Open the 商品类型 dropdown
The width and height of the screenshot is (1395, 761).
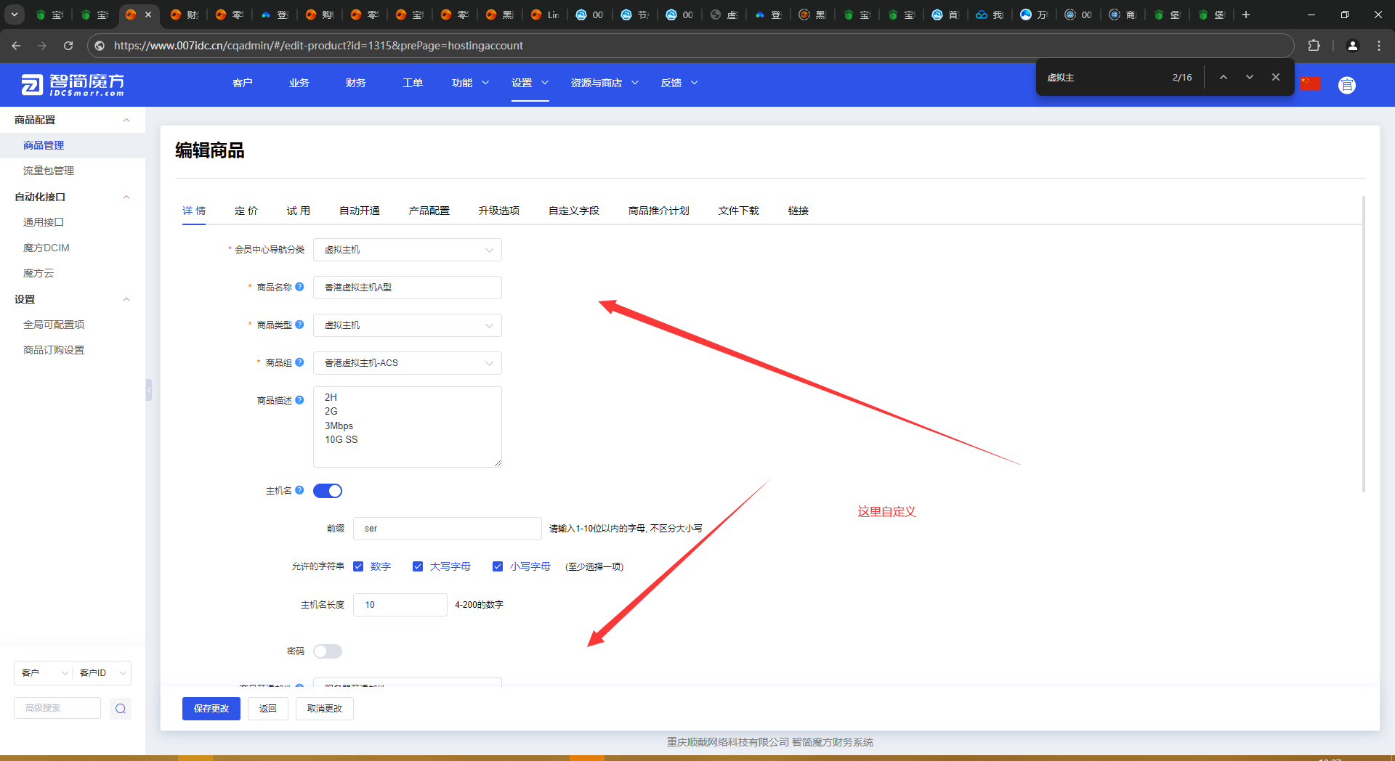click(408, 325)
